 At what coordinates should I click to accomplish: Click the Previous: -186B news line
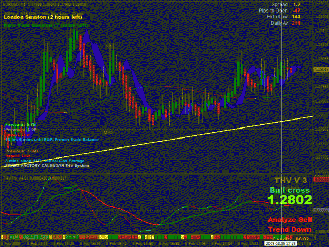(22, 151)
